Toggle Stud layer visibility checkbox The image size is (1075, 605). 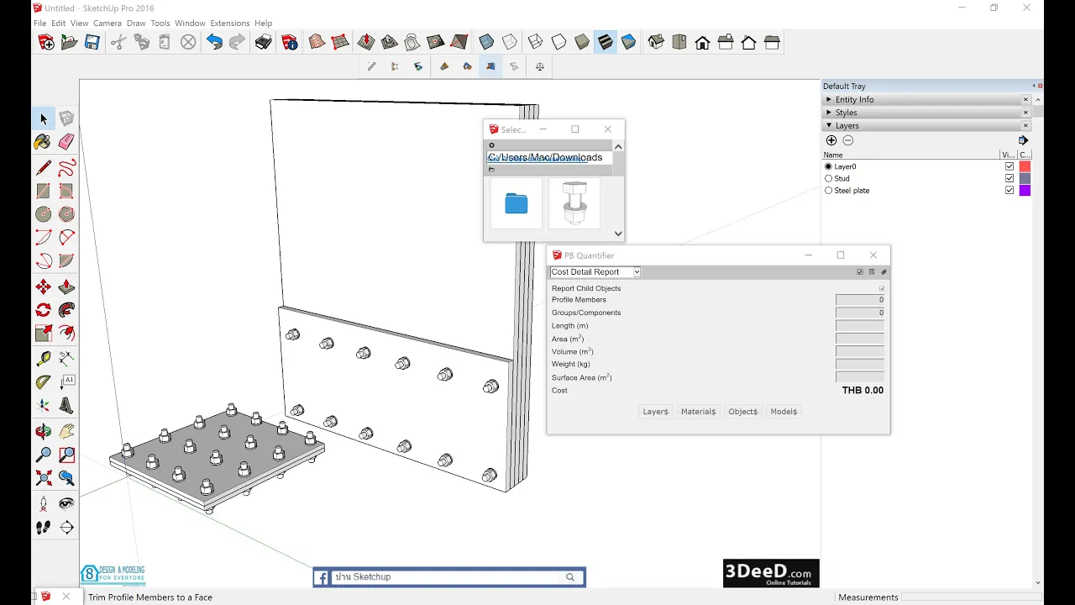point(1009,178)
